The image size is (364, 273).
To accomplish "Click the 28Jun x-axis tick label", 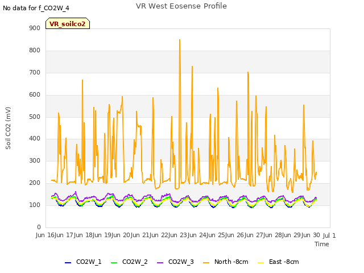I will [x=283, y=235].
